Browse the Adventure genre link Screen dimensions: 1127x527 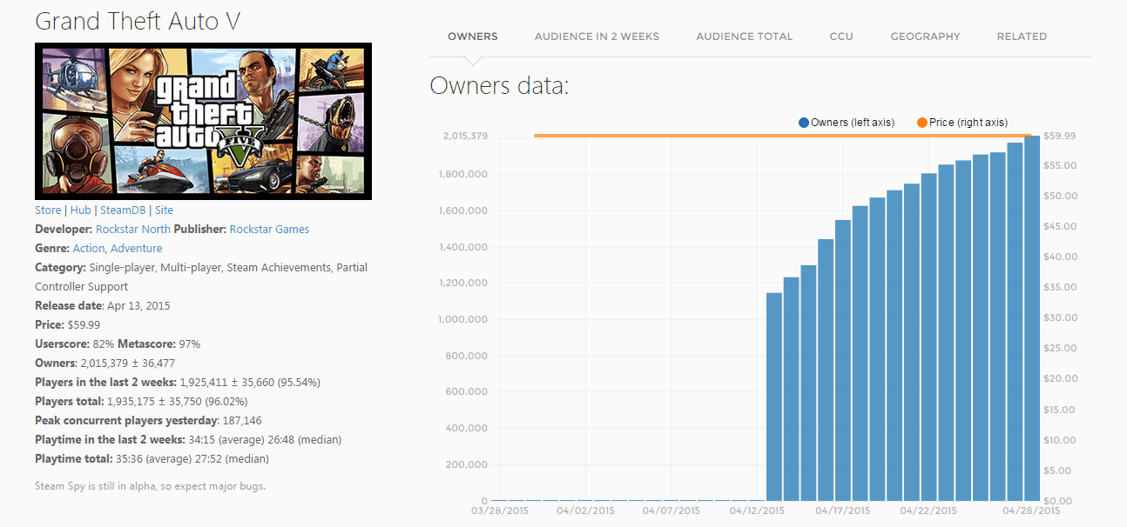click(136, 248)
